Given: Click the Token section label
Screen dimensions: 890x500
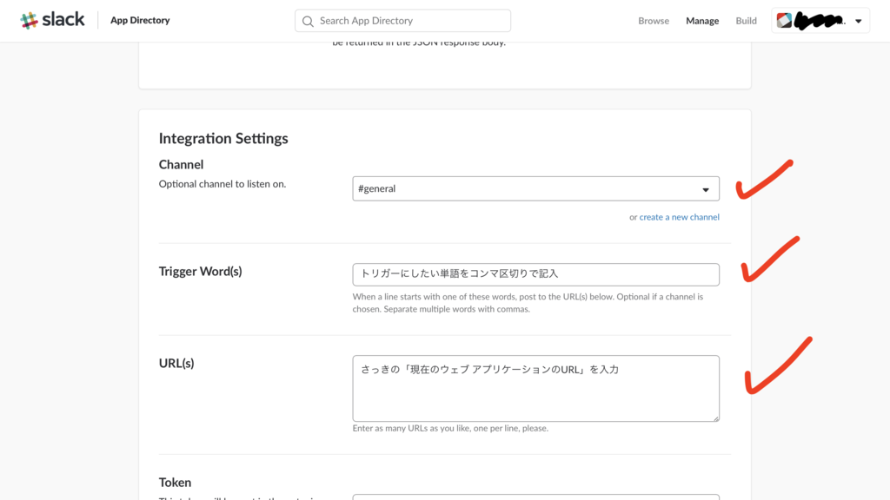Looking at the screenshot, I should pos(175,482).
